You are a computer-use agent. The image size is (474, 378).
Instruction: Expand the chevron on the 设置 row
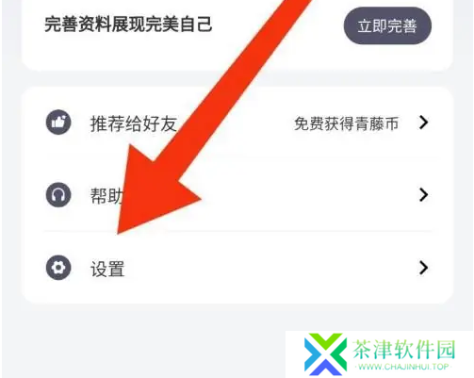423,268
